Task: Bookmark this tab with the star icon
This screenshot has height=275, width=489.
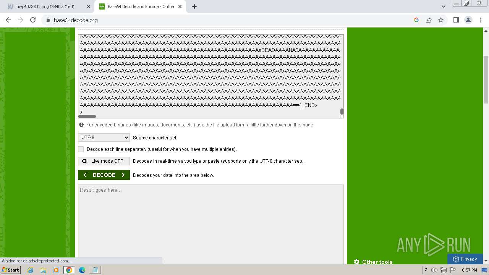Action: coord(441,20)
